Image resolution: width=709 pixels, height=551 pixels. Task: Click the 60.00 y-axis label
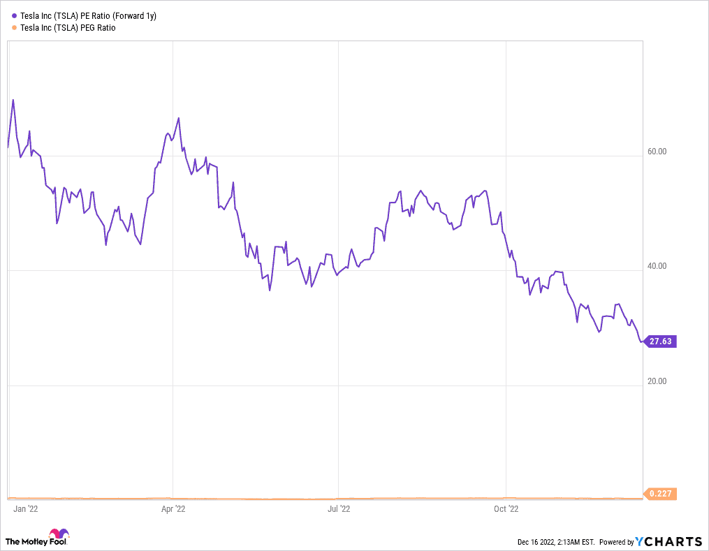657,151
